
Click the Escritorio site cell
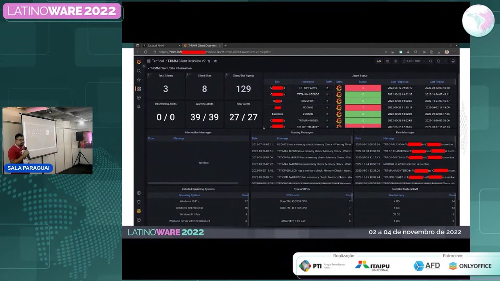coord(277,114)
